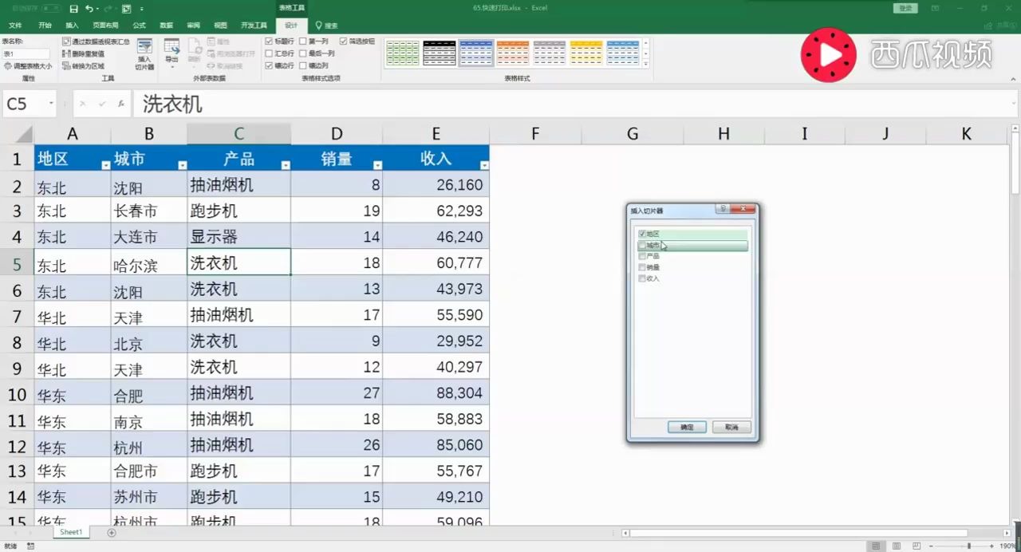Click the Insert Slicer ribbon button
Image resolution: width=1021 pixels, height=552 pixels.
144,54
